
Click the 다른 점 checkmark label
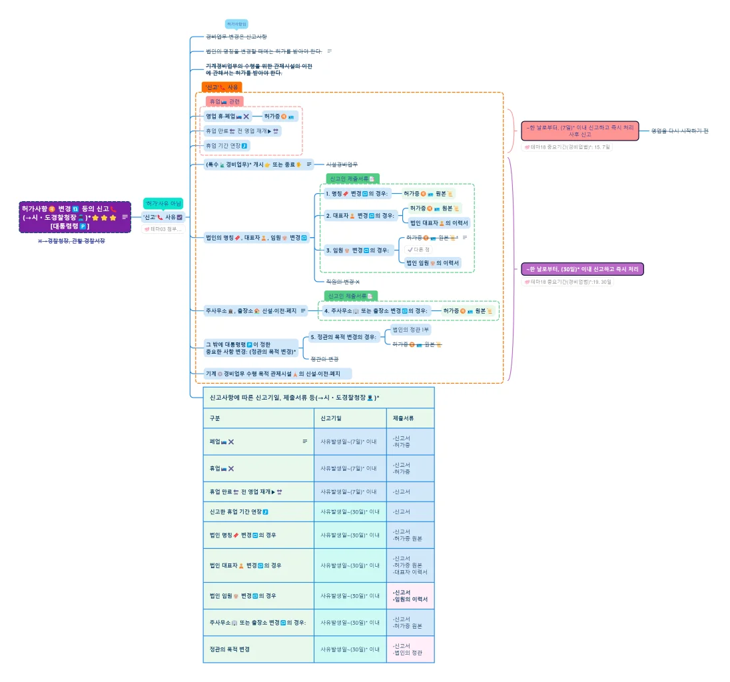(x=418, y=249)
